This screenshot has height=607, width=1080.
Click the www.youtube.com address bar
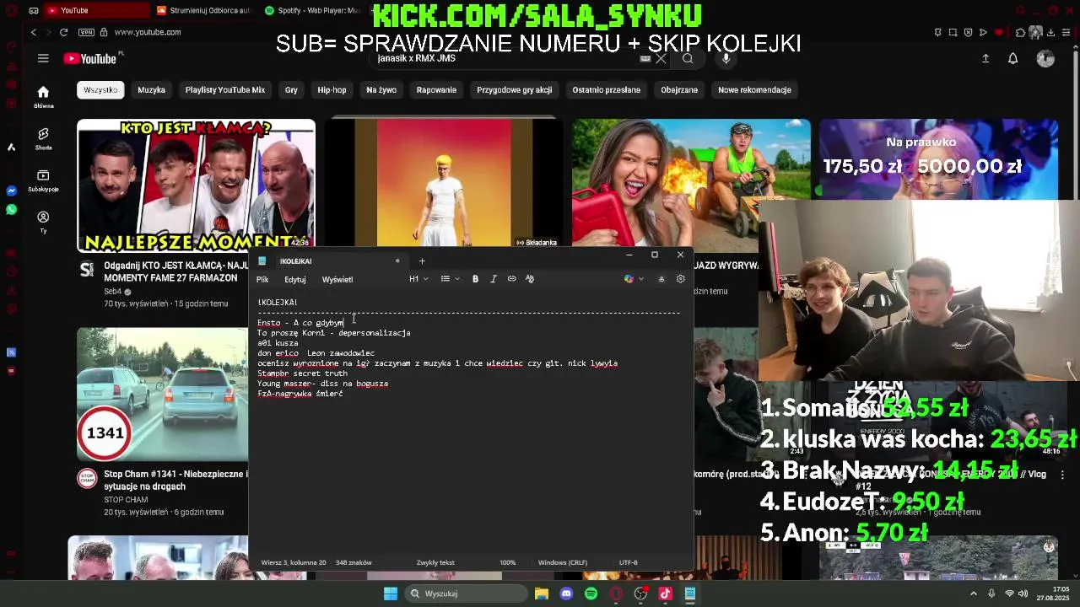[x=148, y=32]
